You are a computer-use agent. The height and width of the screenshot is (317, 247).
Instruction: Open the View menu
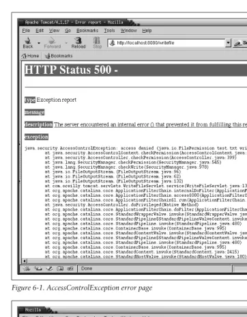(x=54, y=31)
